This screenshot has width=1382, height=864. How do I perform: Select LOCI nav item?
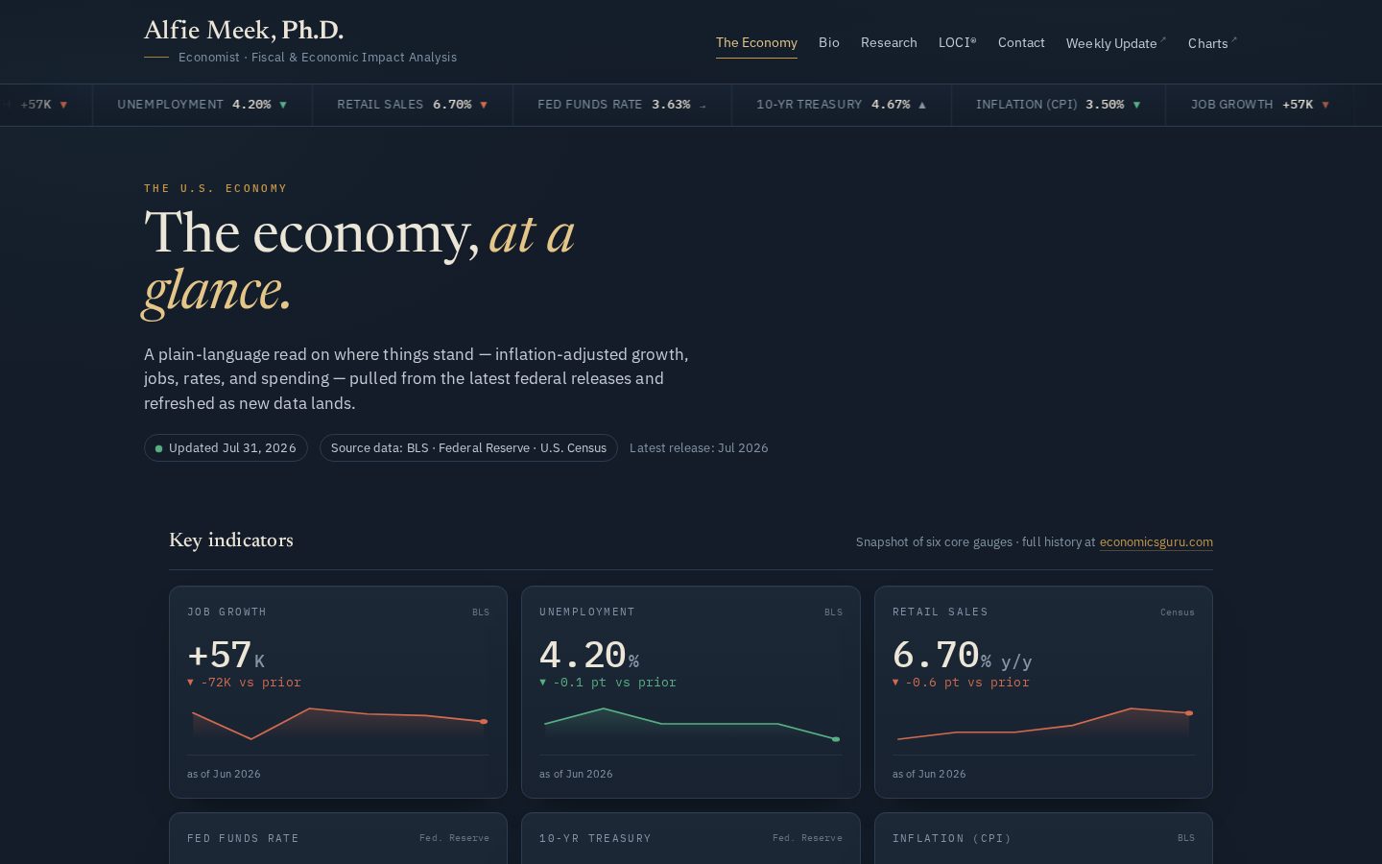click(x=957, y=43)
